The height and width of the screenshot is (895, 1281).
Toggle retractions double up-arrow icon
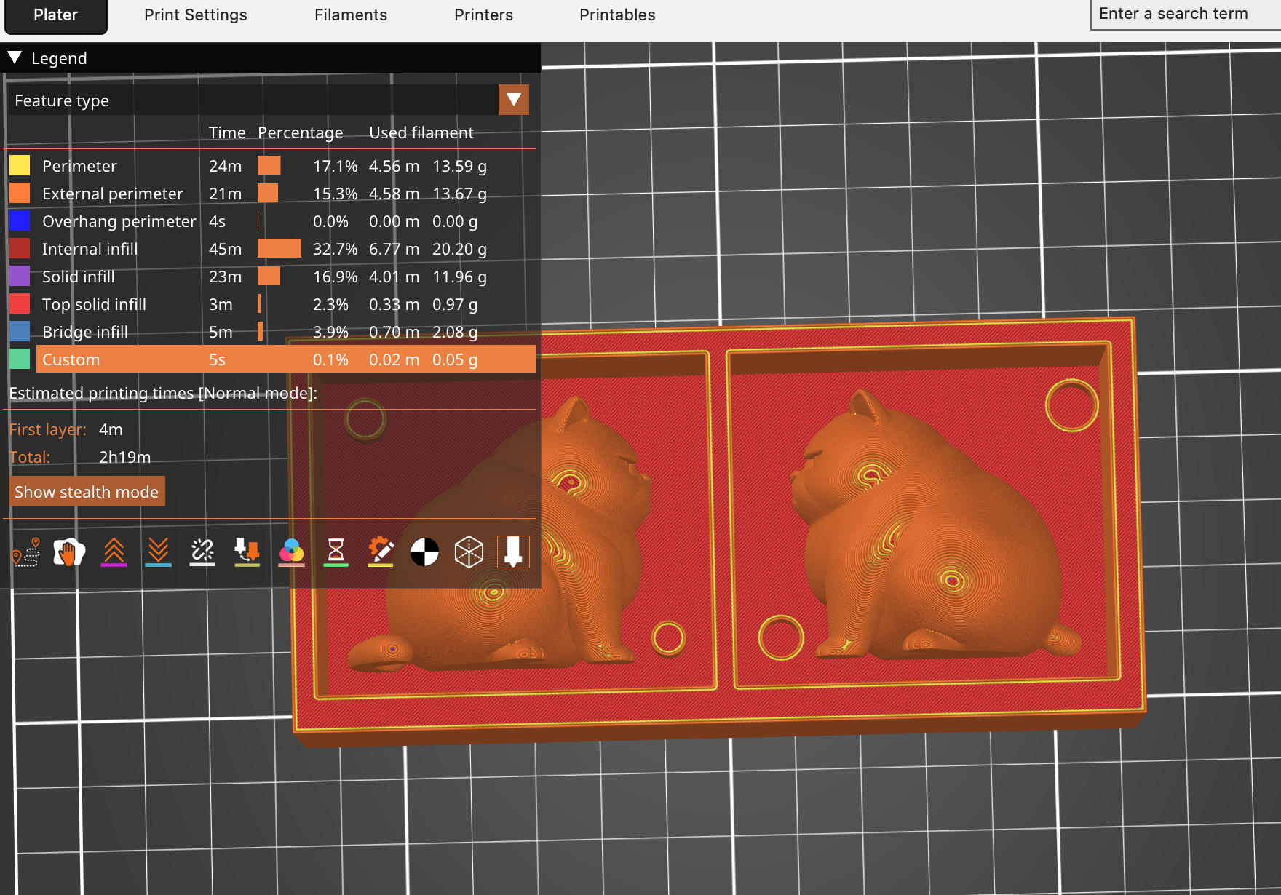click(114, 552)
